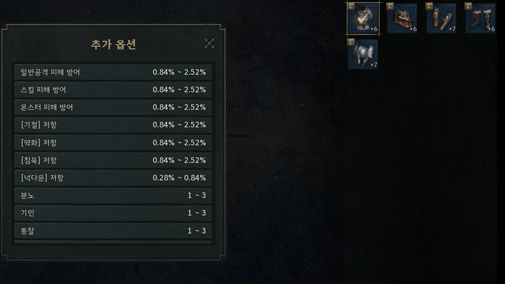Click the 기민 stat row
This screenshot has width=505, height=284.
(x=113, y=213)
